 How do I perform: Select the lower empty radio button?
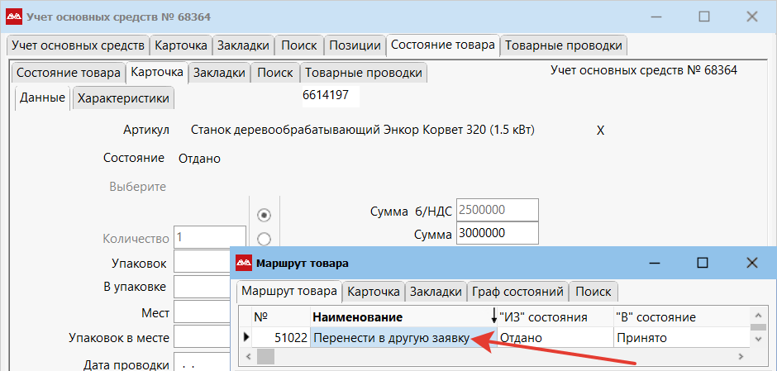coord(265,239)
